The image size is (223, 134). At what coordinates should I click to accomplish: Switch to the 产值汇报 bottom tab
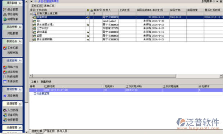click(x=49, y=131)
